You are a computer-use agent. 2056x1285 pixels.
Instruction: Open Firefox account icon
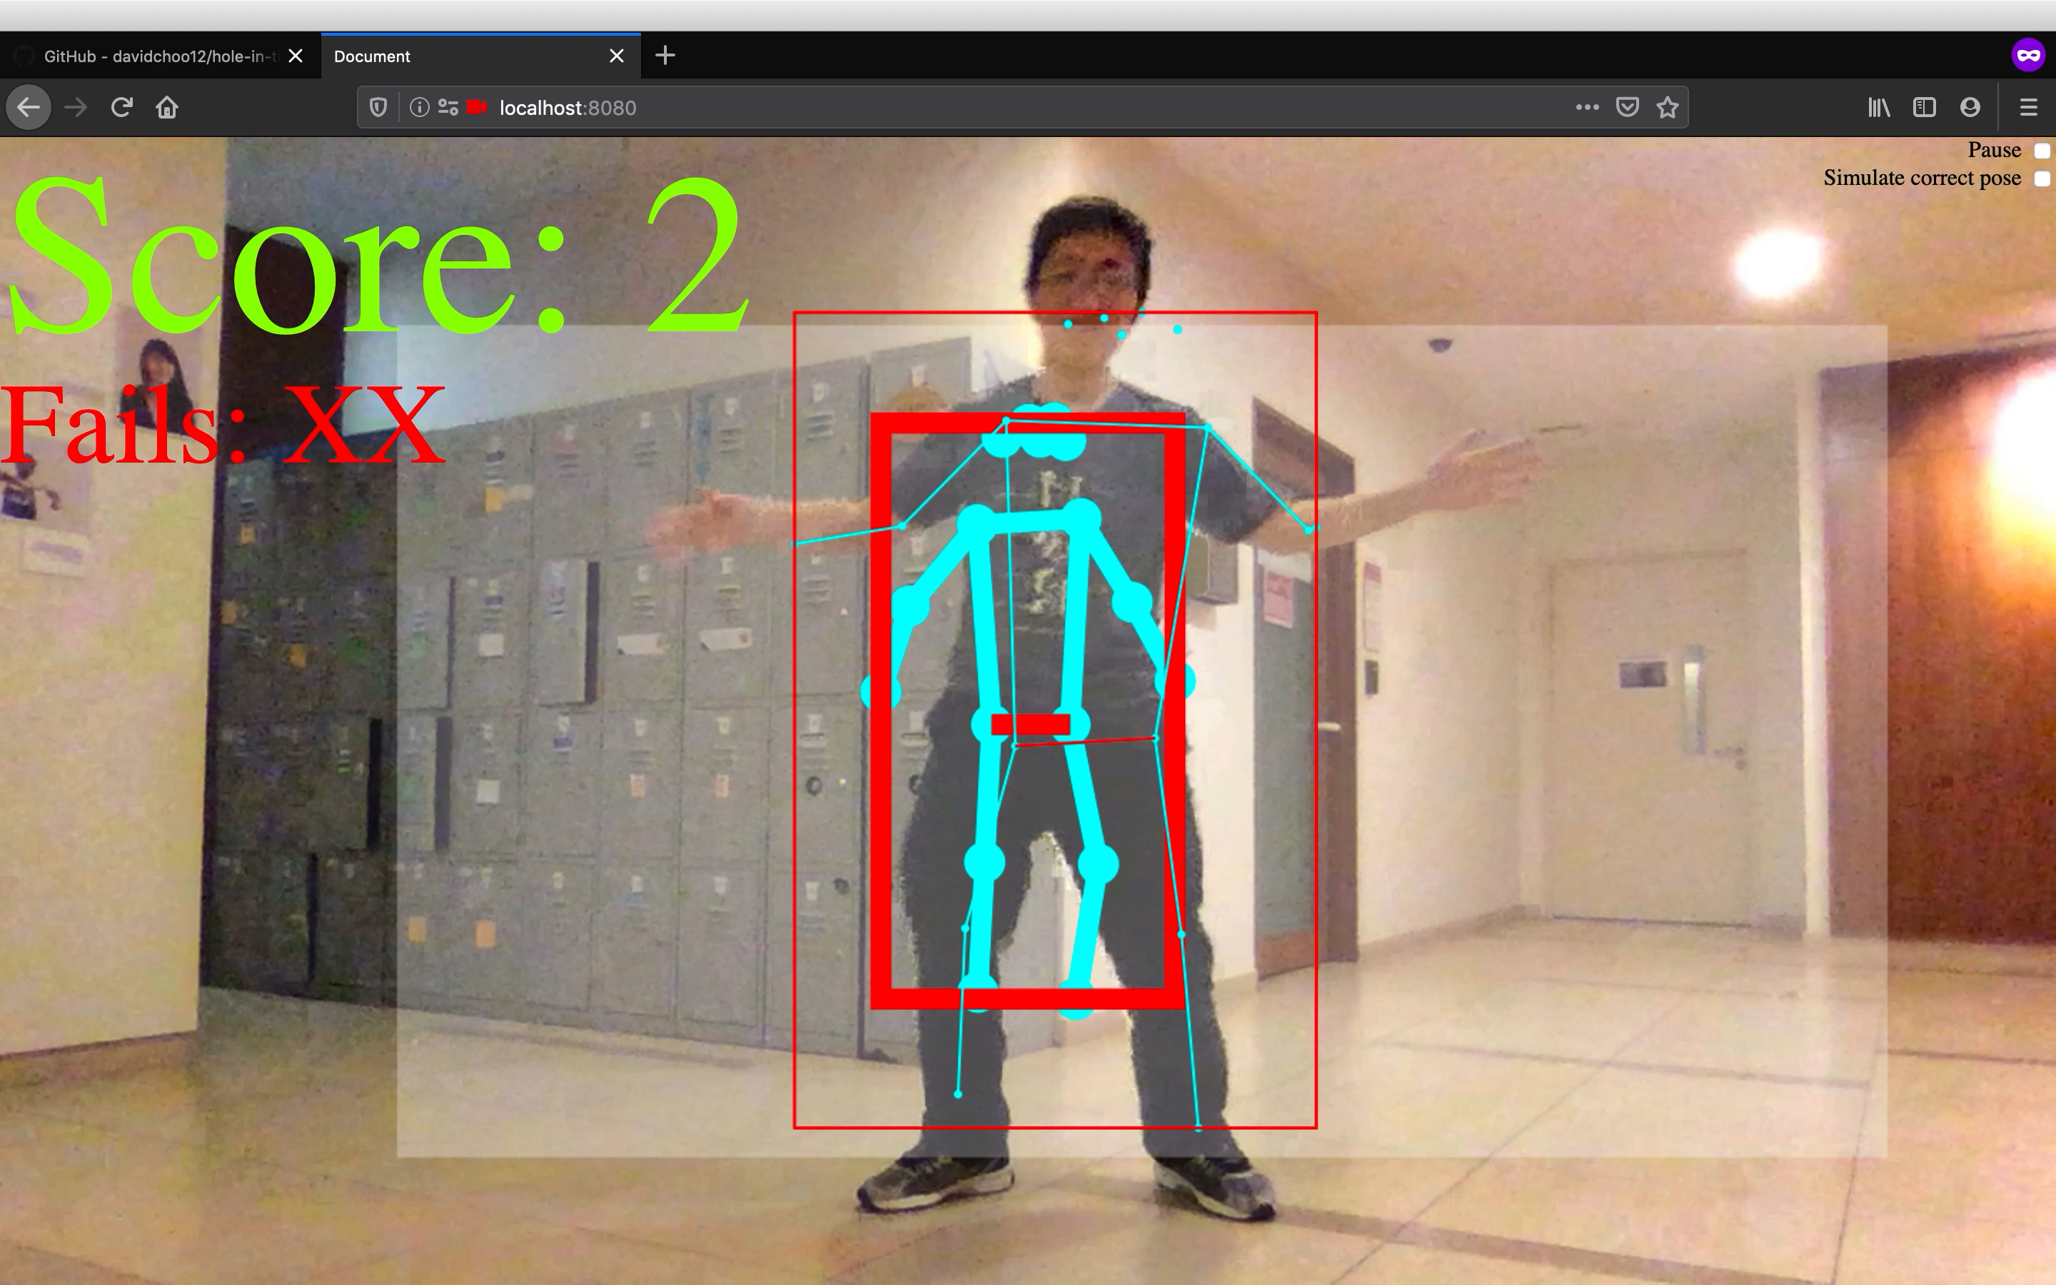pos(1970,108)
